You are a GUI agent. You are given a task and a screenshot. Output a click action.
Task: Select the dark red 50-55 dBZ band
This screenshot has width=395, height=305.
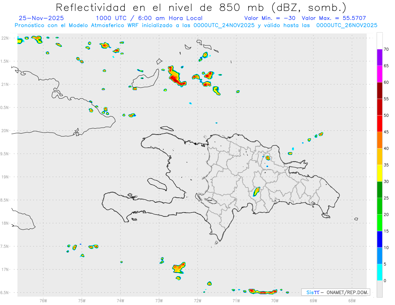click(380, 107)
